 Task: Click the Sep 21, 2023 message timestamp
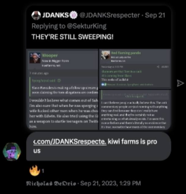pos(110,183)
